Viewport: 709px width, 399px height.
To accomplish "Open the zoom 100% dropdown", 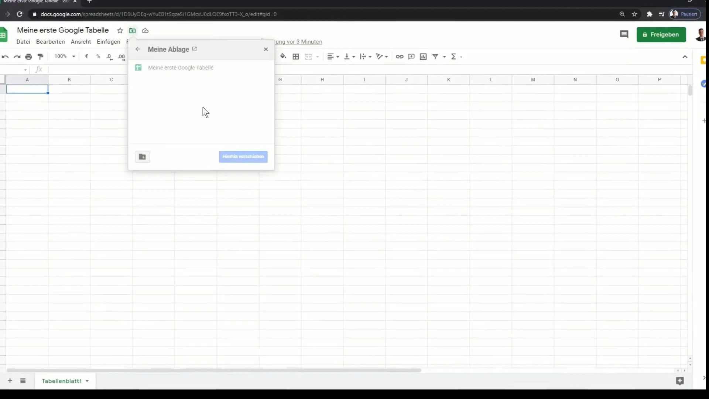I will [x=65, y=57].
